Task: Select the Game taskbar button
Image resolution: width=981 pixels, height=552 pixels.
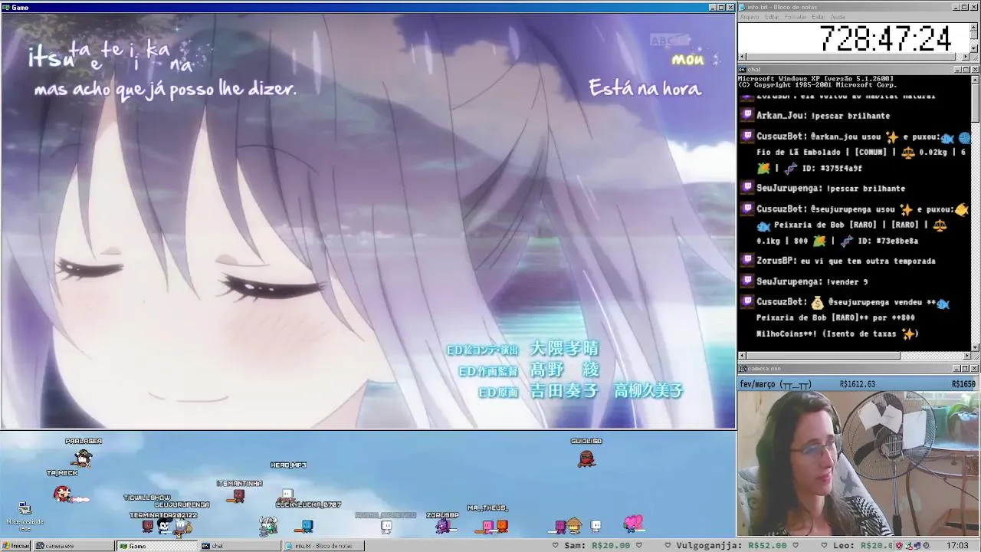Action: [x=157, y=546]
